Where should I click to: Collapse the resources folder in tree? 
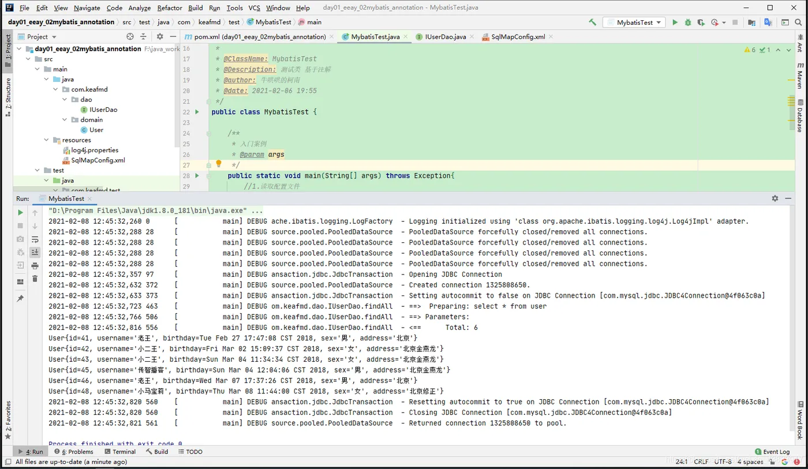pos(47,140)
